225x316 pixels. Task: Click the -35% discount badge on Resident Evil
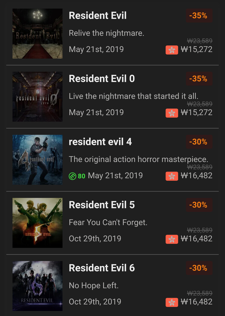(199, 16)
